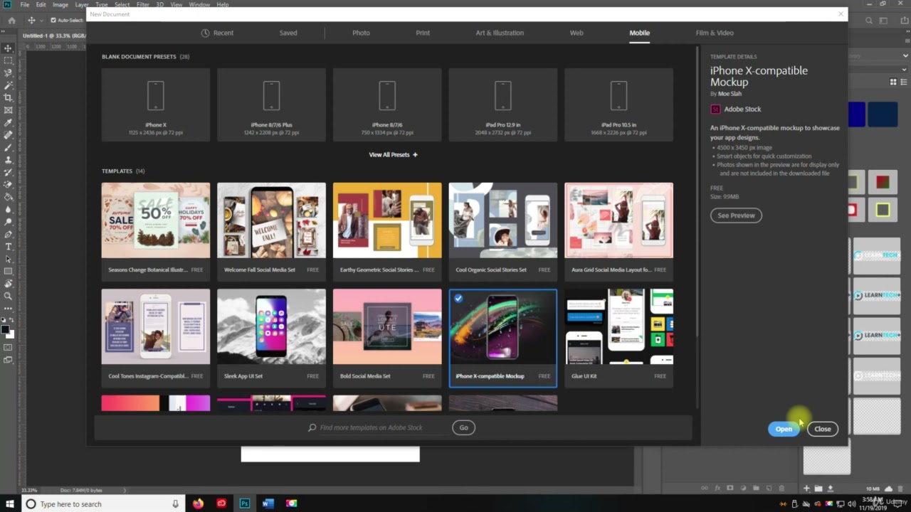This screenshot has height=512, width=911.
Task: Select the History Brush tool
Action: click(9, 172)
